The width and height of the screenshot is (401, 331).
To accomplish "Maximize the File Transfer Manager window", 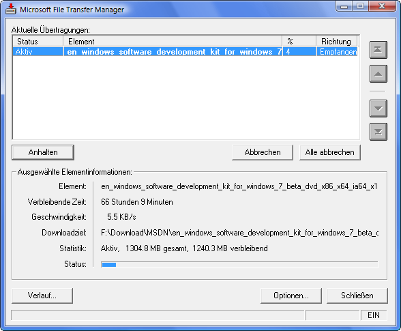I will (360, 6).
